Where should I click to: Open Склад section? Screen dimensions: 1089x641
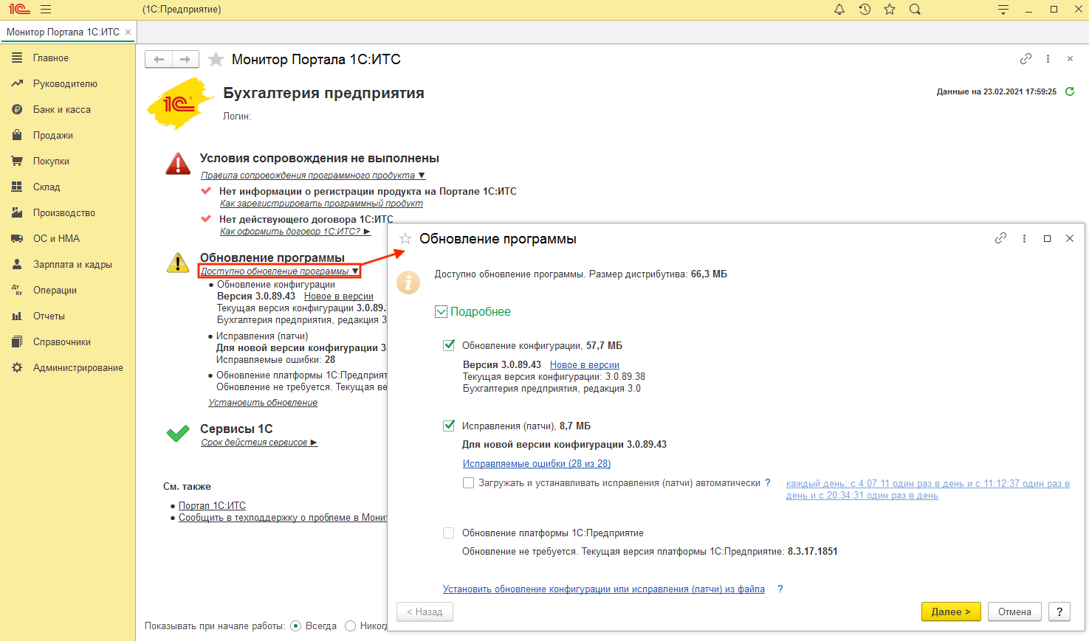pyautogui.click(x=47, y=187)
